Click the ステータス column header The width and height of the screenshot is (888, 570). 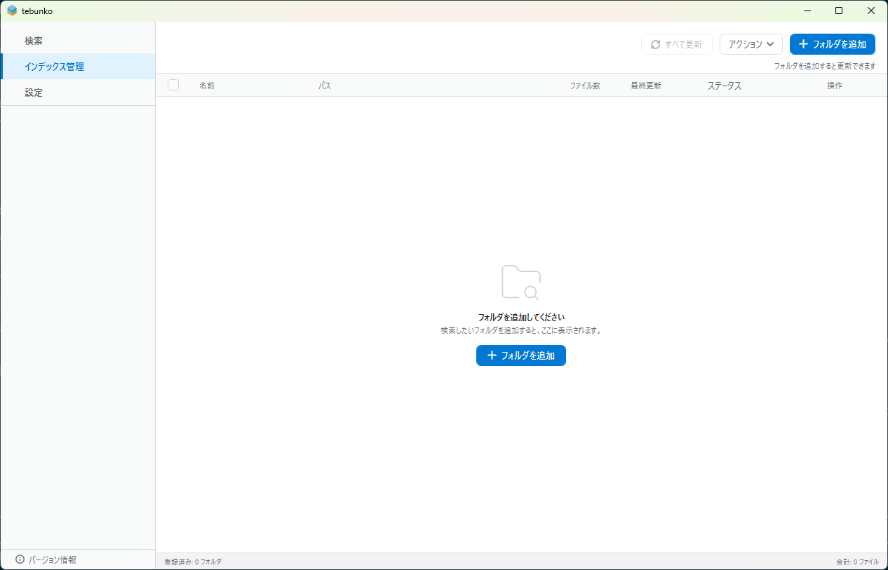click(x=725, y=86)
